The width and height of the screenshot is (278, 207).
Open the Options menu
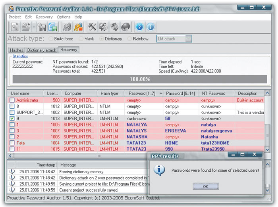point(64,17)
